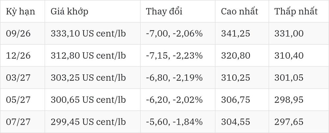The image size is (329, 133).
Task: Click the 12/26 term cell
Action: pyautogui.click(x=18, y=56)
